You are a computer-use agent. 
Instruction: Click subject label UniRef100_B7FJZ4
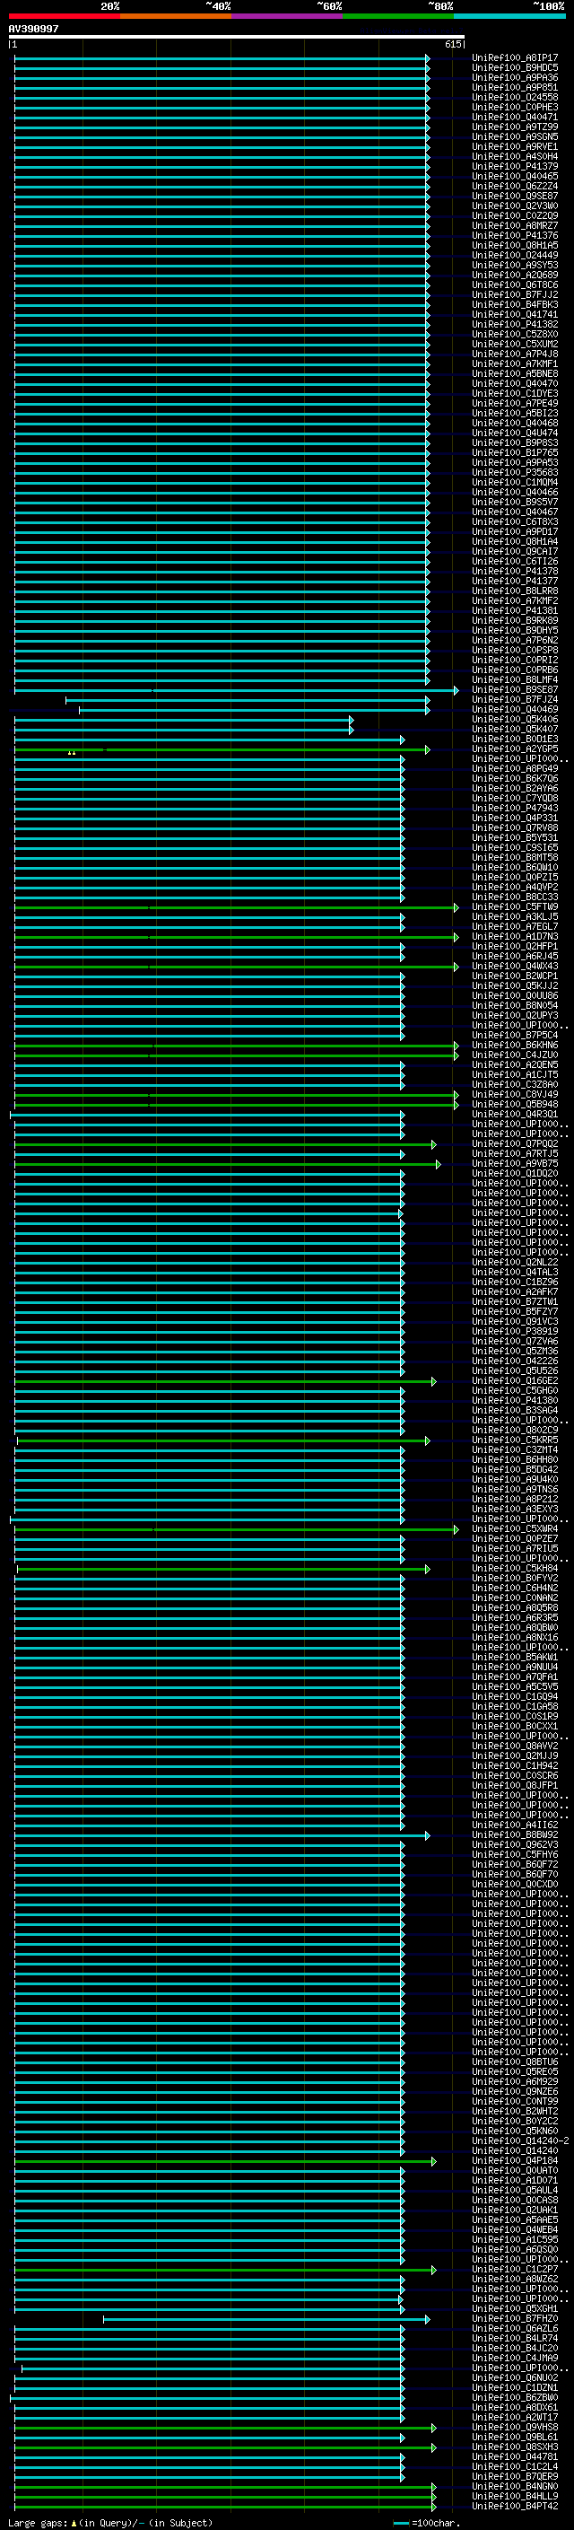click(515, 699)
